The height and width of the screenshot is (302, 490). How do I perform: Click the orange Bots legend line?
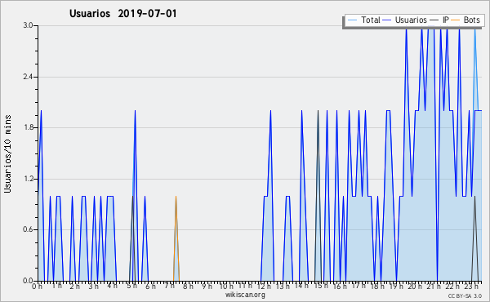(x=456, y=20)
